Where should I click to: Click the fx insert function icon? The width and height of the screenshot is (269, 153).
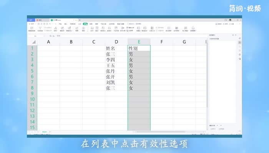click(x=54, y=36)
